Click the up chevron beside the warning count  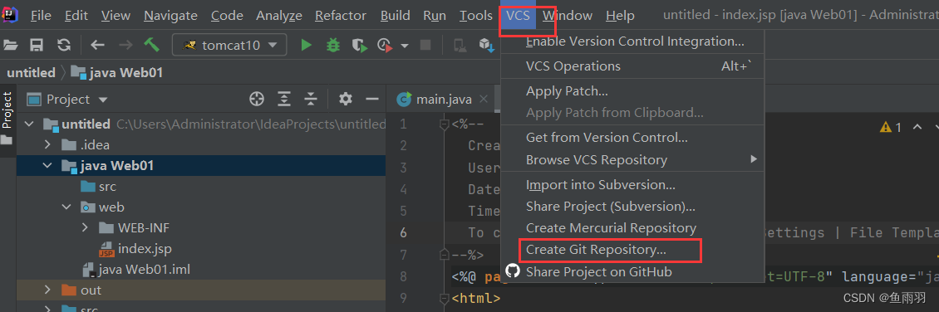pos(917,127)
